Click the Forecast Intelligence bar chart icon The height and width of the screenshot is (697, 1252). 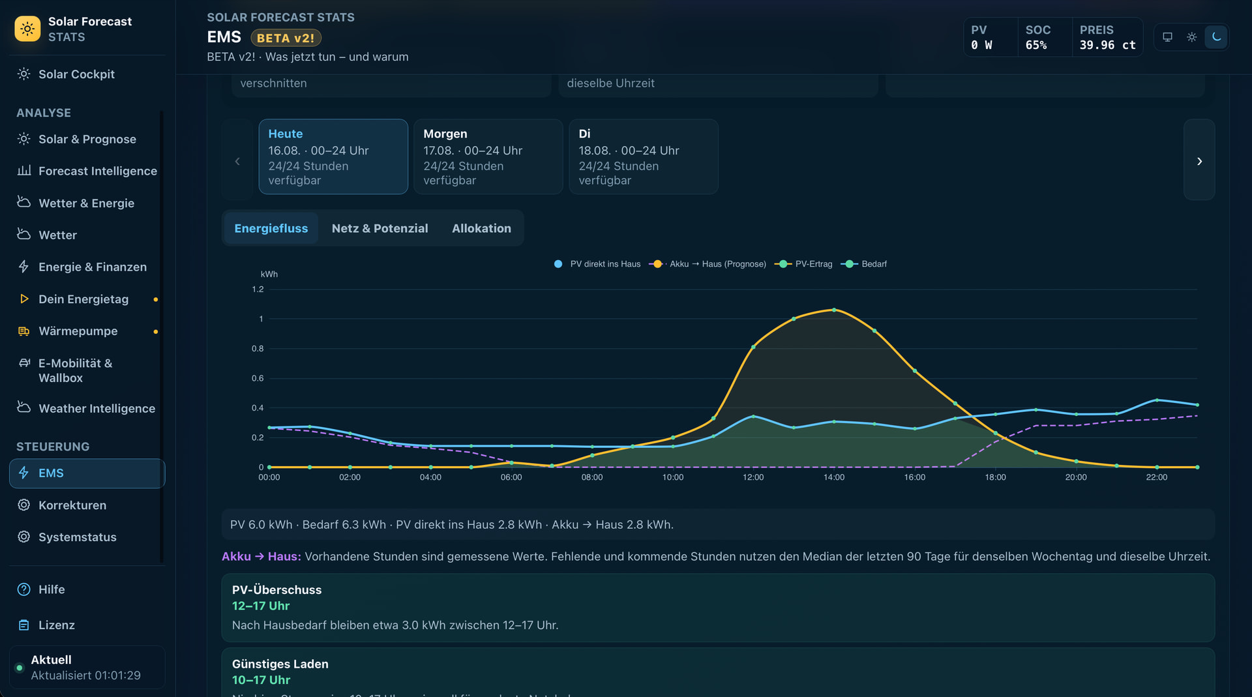[x=24, y=170]
